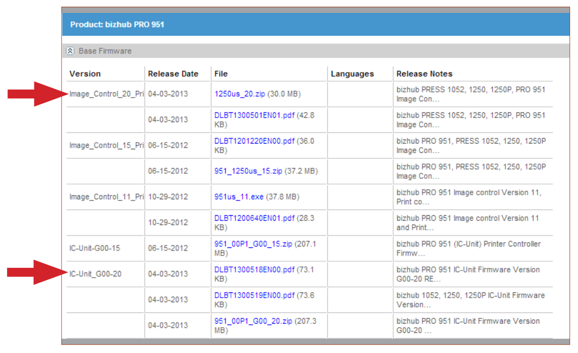Open DLBT1200640EN01.pdf link

tap(255, 218)
